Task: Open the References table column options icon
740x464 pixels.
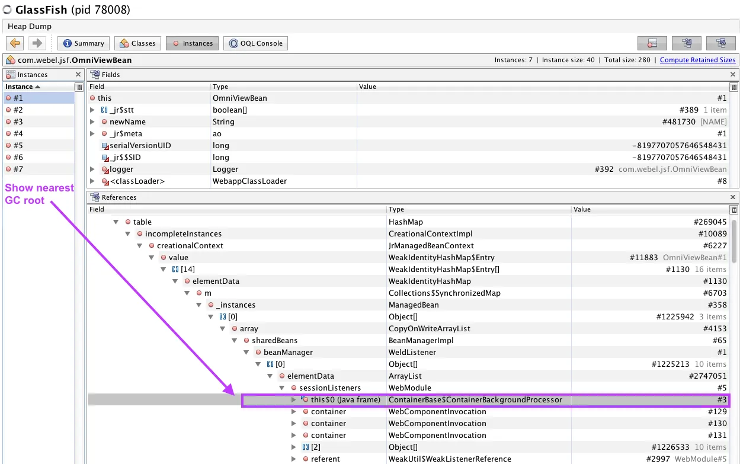Action: pos(733,209)
